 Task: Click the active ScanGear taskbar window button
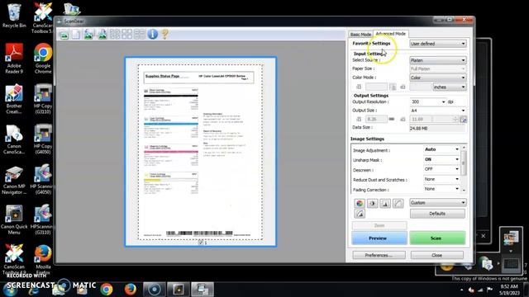(x=203, y=290)
